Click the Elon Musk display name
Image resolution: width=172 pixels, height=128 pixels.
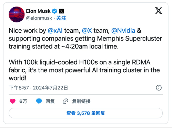(x=38, y=11)
